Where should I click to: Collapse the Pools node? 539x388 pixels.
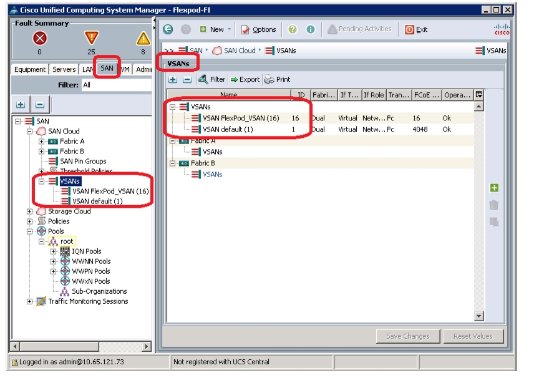tap(29, 231)
